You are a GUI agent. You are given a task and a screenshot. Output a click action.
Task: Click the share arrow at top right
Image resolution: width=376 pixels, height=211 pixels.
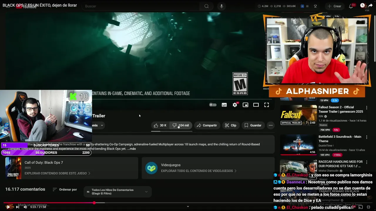(x=370, y=5)
